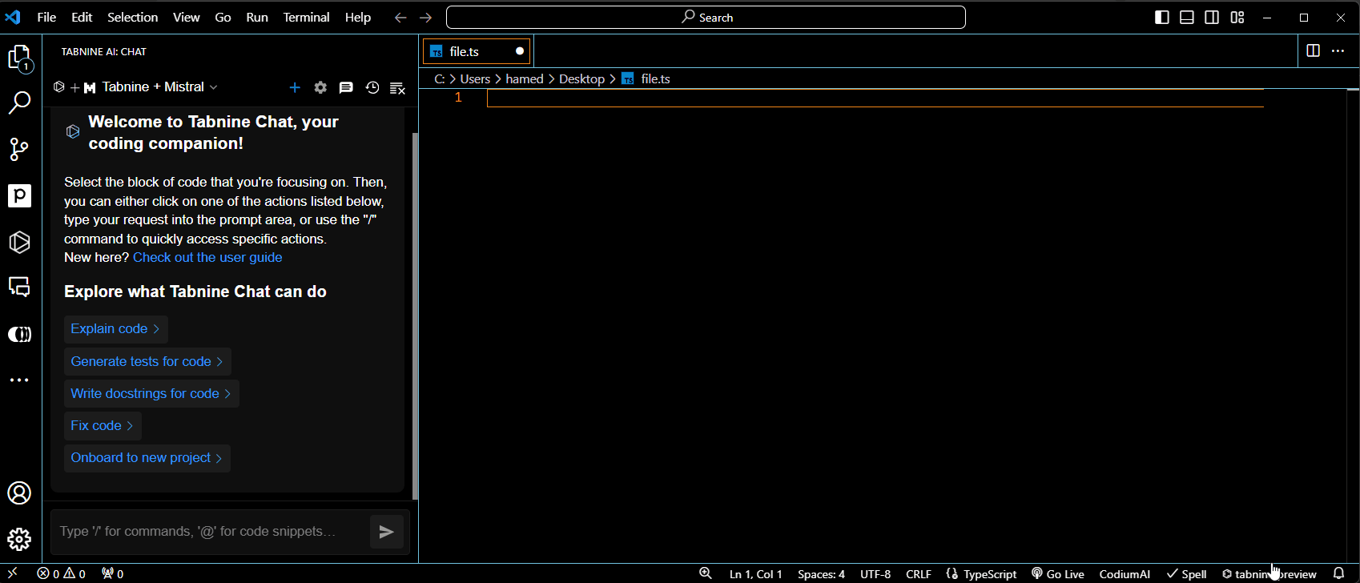Customize layout icon in title bar
The height and width of the screenshot is (583, 1360).
pyautogui.click(x=1237, y=18)
